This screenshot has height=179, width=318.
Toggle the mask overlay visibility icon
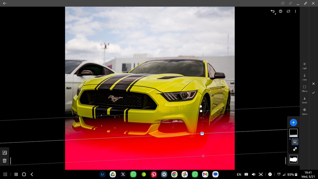[x=288, y=11]
